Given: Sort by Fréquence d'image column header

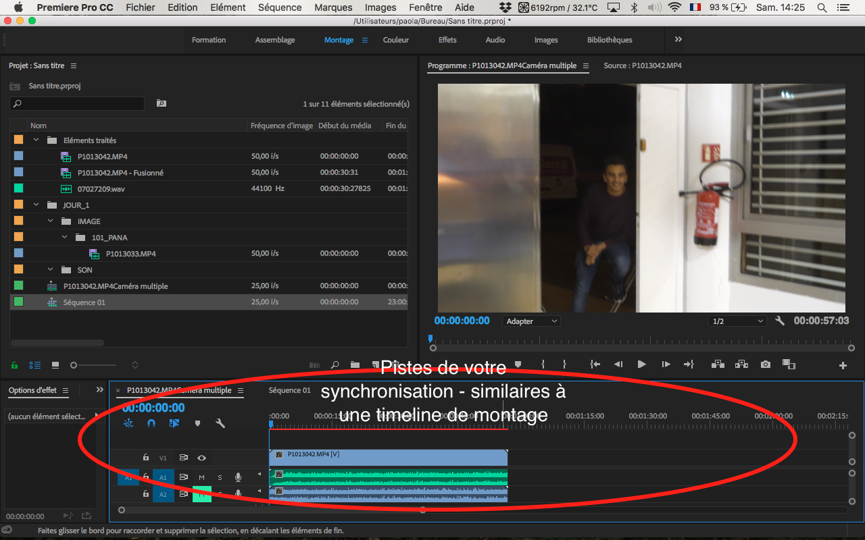Looking at the screenshot, I should [282, 126].
